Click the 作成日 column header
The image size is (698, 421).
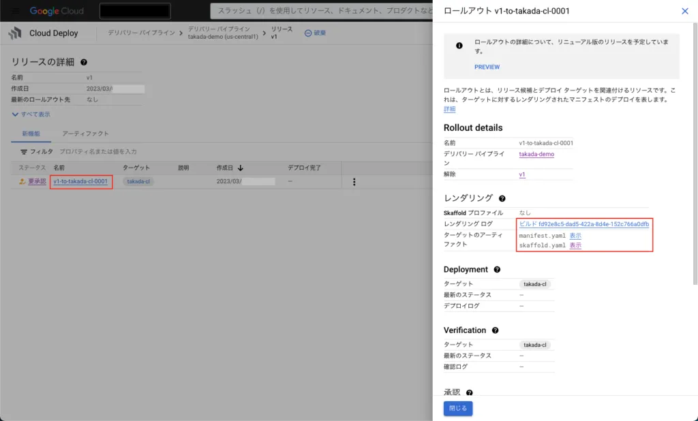[225, 168]
